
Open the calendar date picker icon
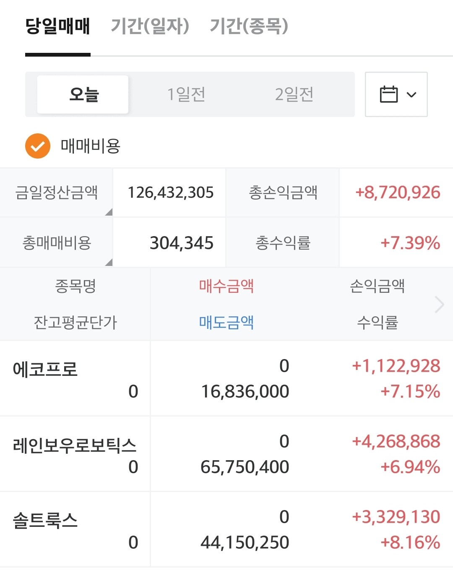tap(388, 94)
